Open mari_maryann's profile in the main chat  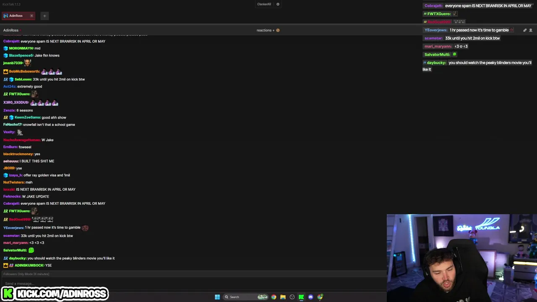click(x=16, y=243)
